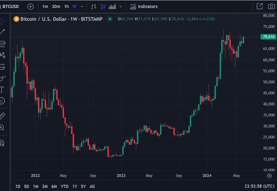Image resolution: width=277 pixels, height=191 pixels.
Task: Set range to YTD
Action: [x=65, y=186]
